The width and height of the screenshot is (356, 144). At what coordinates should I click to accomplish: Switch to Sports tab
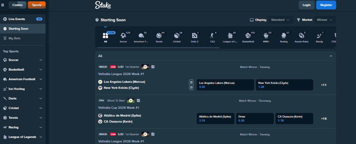click(x=37, y=5)
